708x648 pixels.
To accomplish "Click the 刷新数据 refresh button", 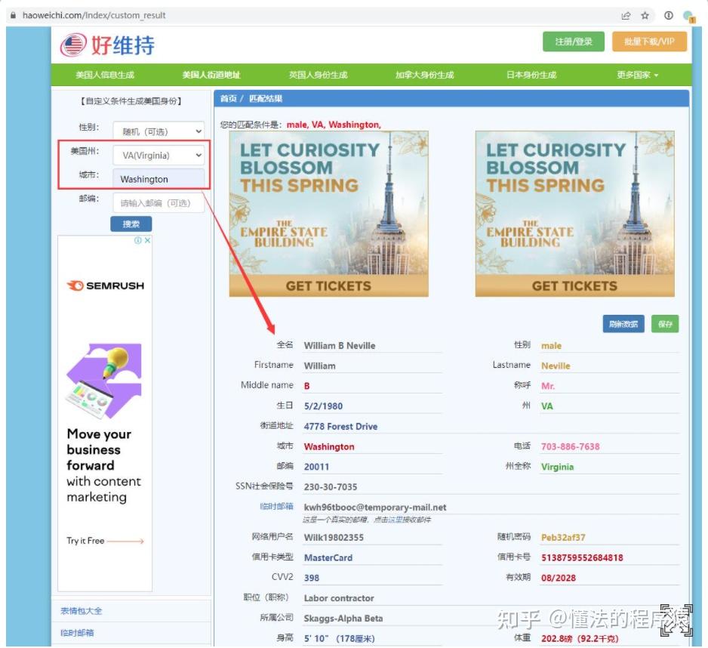I will point(625,323).
